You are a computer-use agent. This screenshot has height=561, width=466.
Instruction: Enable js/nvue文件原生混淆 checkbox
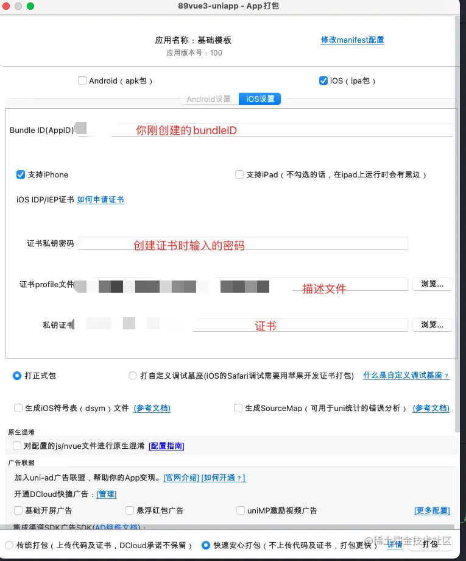pos(17,446)
